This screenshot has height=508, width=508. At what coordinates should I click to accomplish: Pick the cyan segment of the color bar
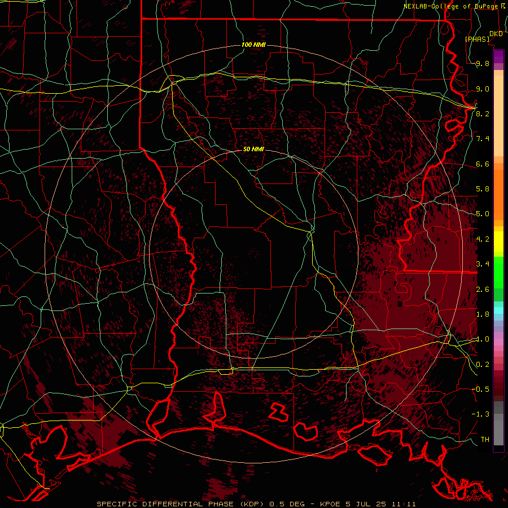click(498, 310)
